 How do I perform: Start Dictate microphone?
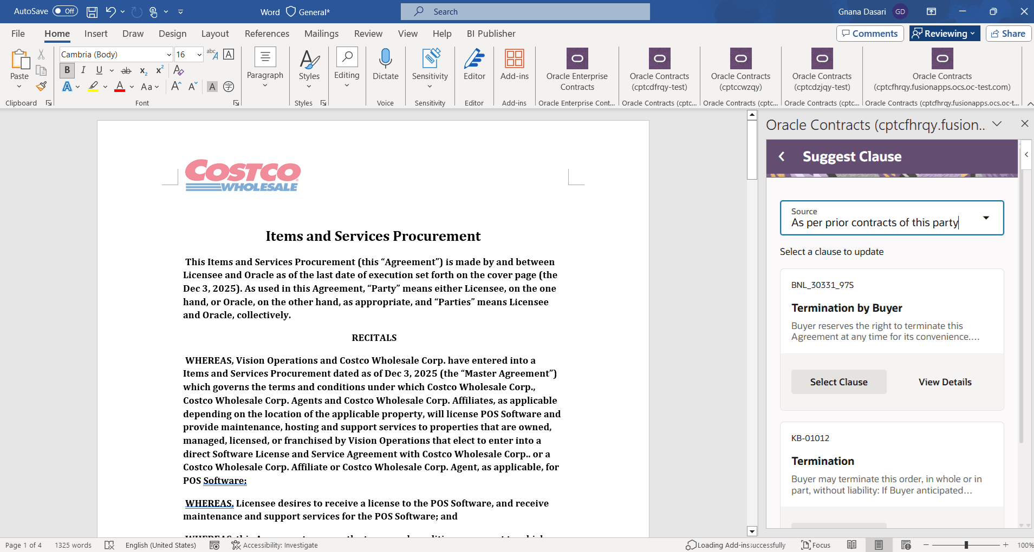(x=386, y=64)
